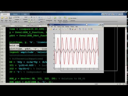Click the Run and Advance icon

point(65,18)
